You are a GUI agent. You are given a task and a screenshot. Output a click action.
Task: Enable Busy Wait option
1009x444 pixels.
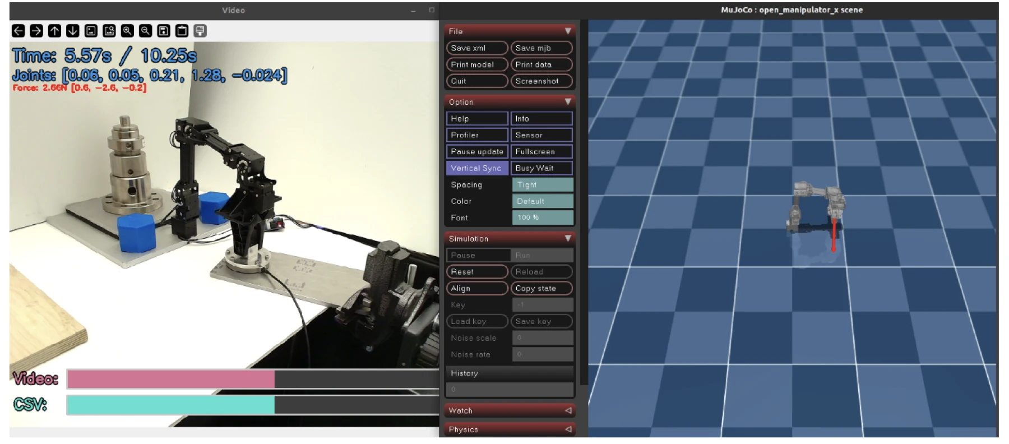(541, 168)
